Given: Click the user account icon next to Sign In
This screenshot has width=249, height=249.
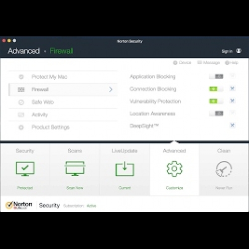Looking at the screenshot, I should click(x=239, y=51).
